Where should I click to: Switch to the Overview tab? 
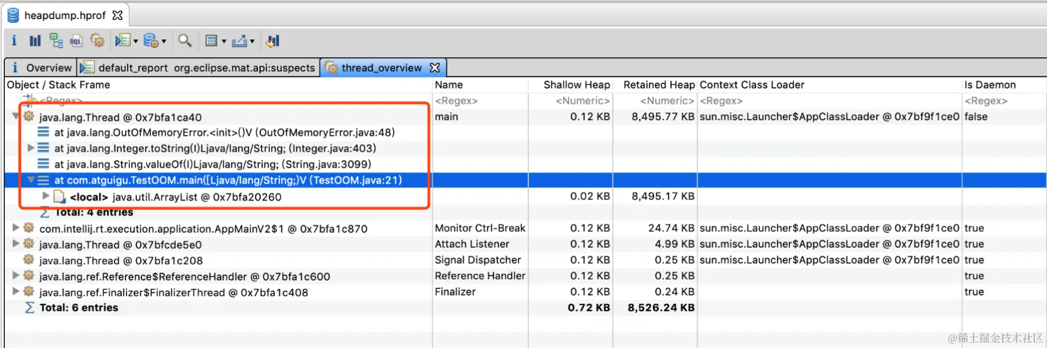41,67
